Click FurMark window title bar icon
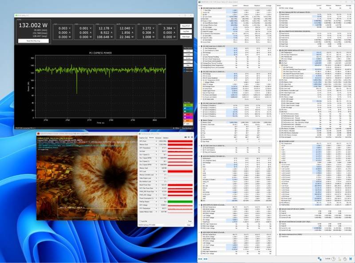355x263 pixels. coord(39,134)
